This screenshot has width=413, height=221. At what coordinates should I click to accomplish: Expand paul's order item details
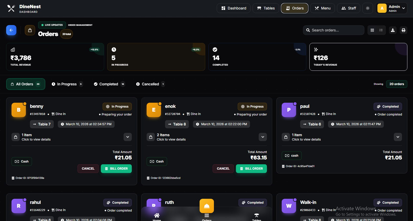pyautogui.click(x=398, y=137)
